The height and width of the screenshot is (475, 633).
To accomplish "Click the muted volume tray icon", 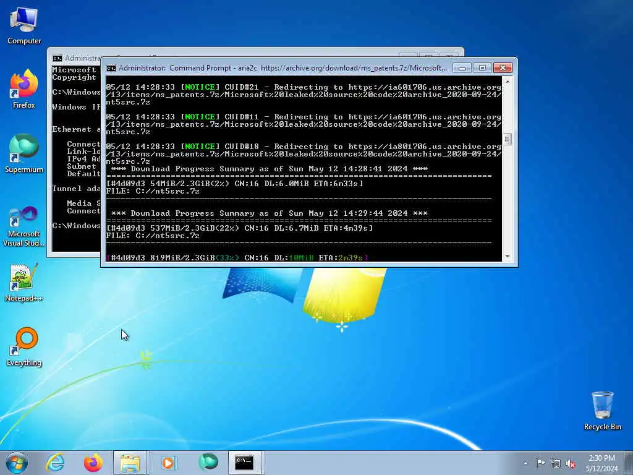I will tap(571, 463).
